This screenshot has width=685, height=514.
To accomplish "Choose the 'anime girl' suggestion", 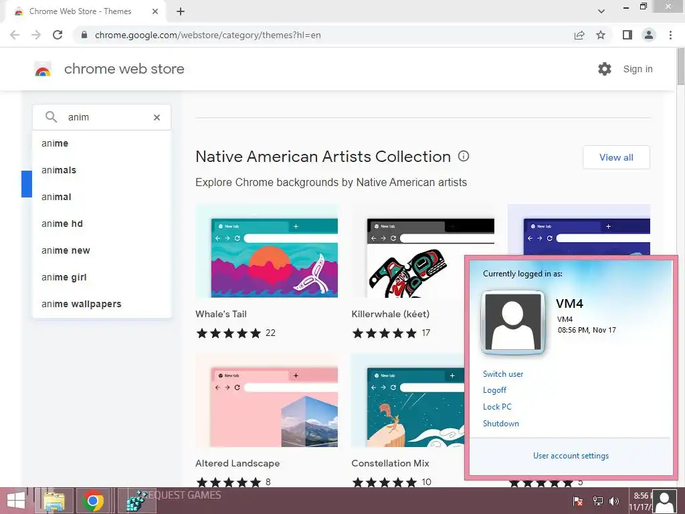I will [x=102, y=277].
